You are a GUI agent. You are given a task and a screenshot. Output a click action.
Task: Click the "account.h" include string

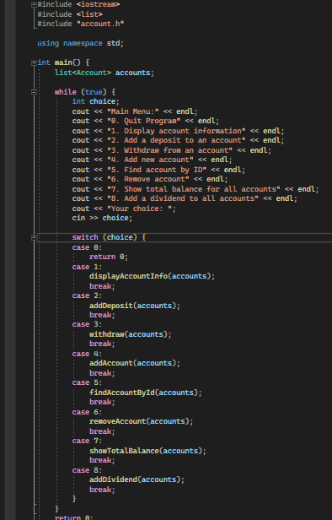pyautogui.click(x=100, y=24)
